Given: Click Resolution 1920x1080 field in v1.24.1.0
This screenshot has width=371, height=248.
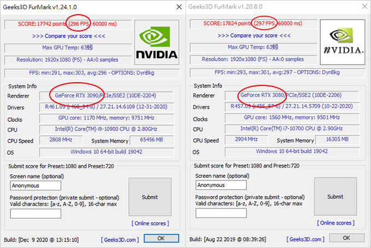Looking at the screenshot, I should tap(68, 60).
